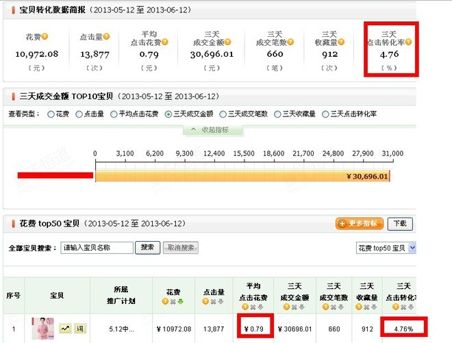Click the orange ¥30,696.01 chart bar
This screenshot has width=452, height=343.
pos(242,177)
